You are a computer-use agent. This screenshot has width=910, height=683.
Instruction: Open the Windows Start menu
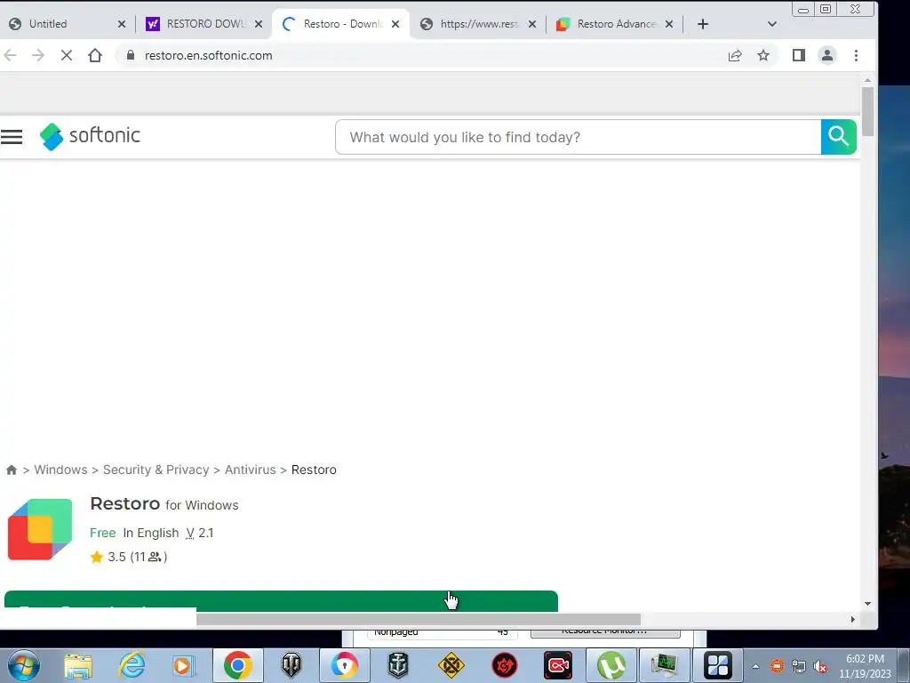(x=24, y=665)
